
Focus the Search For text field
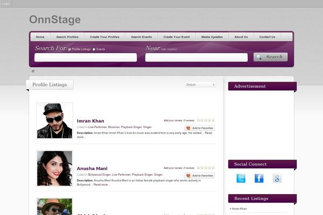(x=86, y=58)
